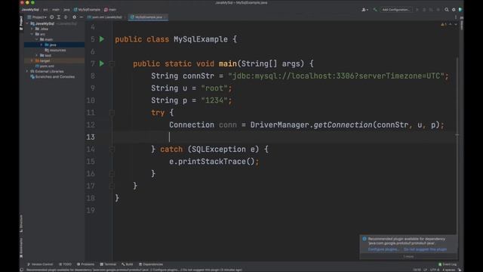
Task: Click the JetBrains Toolbox icon at top right
Action: click(x=460, y=10)
